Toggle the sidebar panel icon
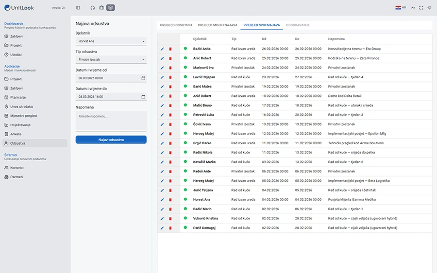Image resolution: width=437 pixels, height=273 pixels. [x=78, y=8]
